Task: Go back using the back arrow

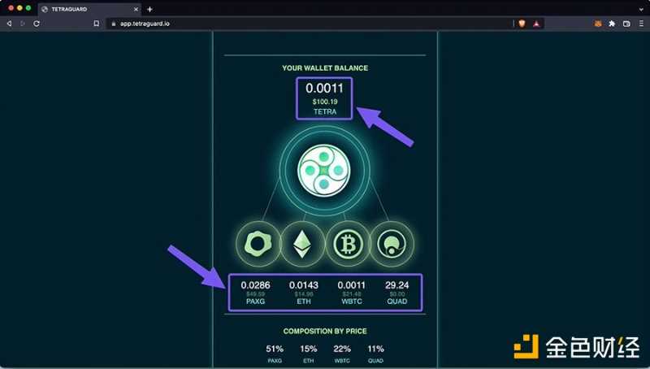Action: point(9,24)
